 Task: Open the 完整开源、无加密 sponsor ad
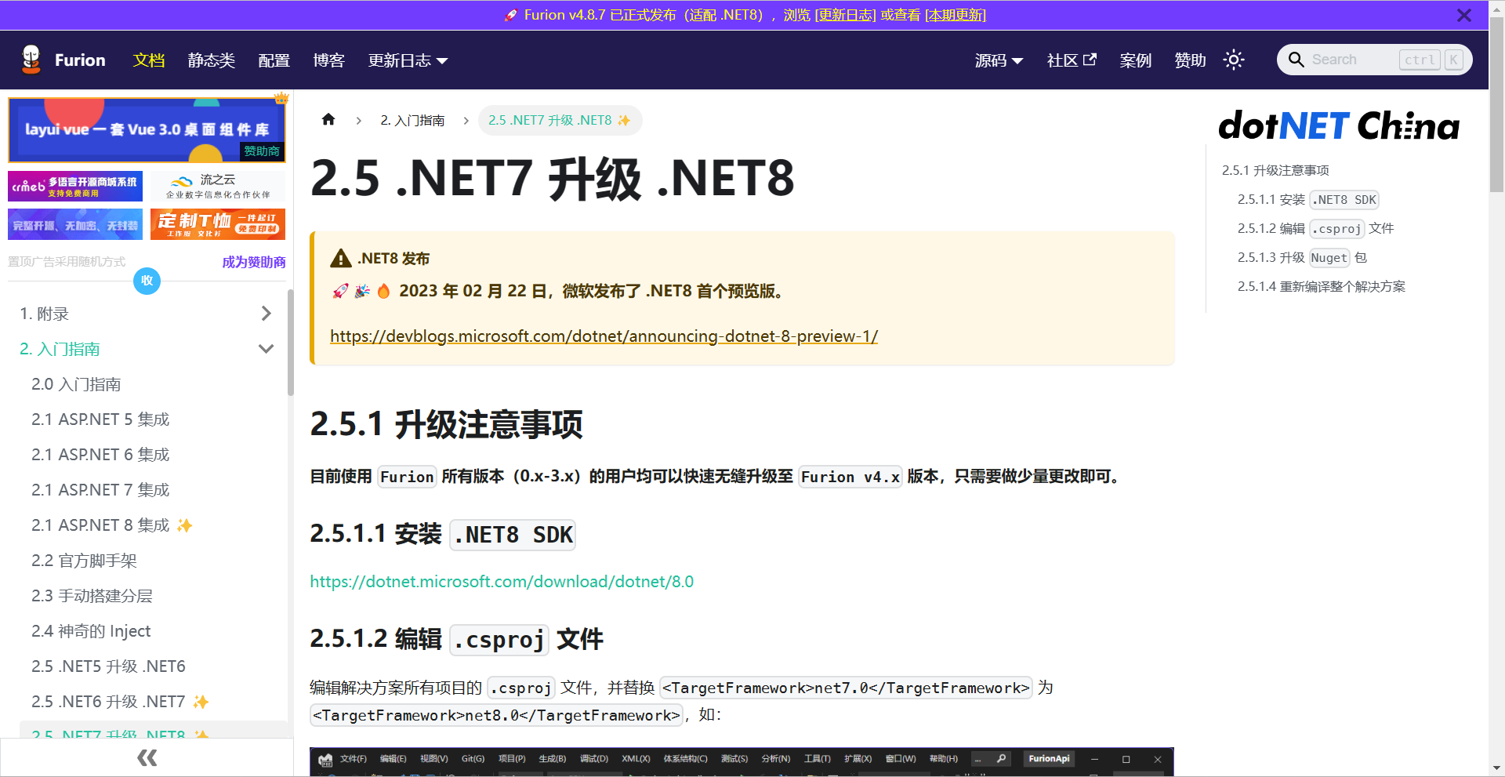point(75,224)
